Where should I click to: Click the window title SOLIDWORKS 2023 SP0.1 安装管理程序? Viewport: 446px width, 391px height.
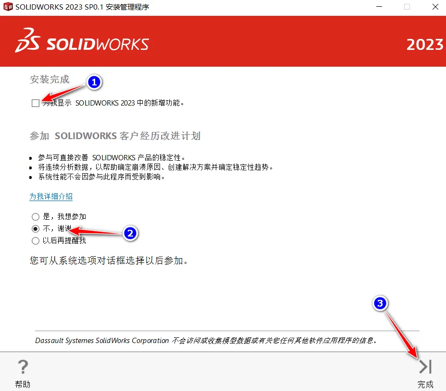tap(82, 7)
